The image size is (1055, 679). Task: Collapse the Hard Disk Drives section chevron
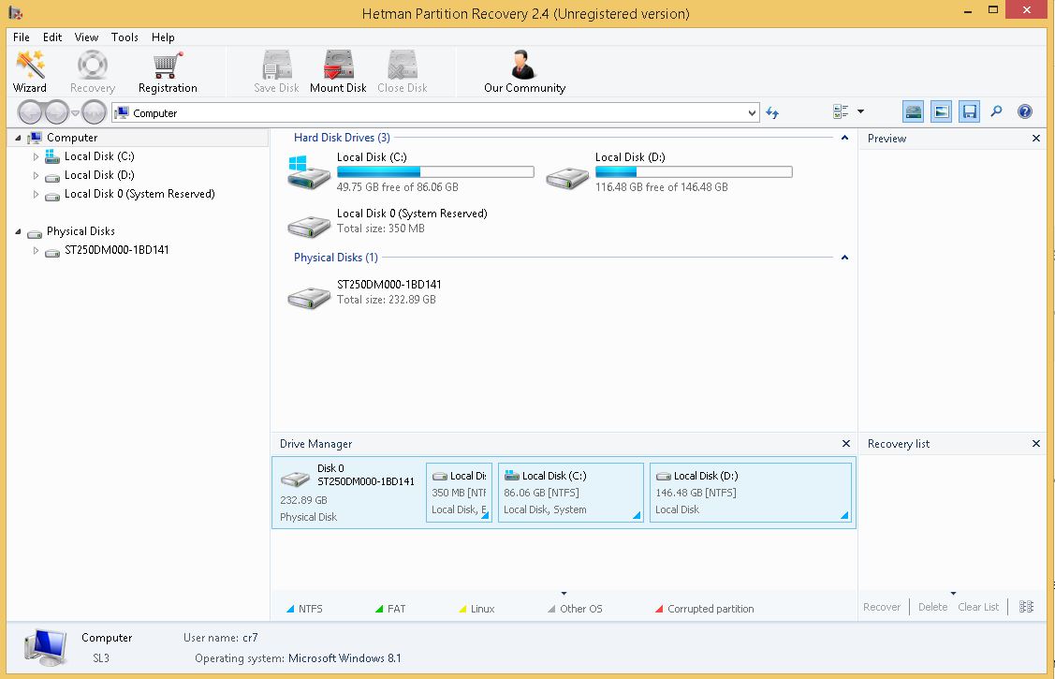(843, 138)
